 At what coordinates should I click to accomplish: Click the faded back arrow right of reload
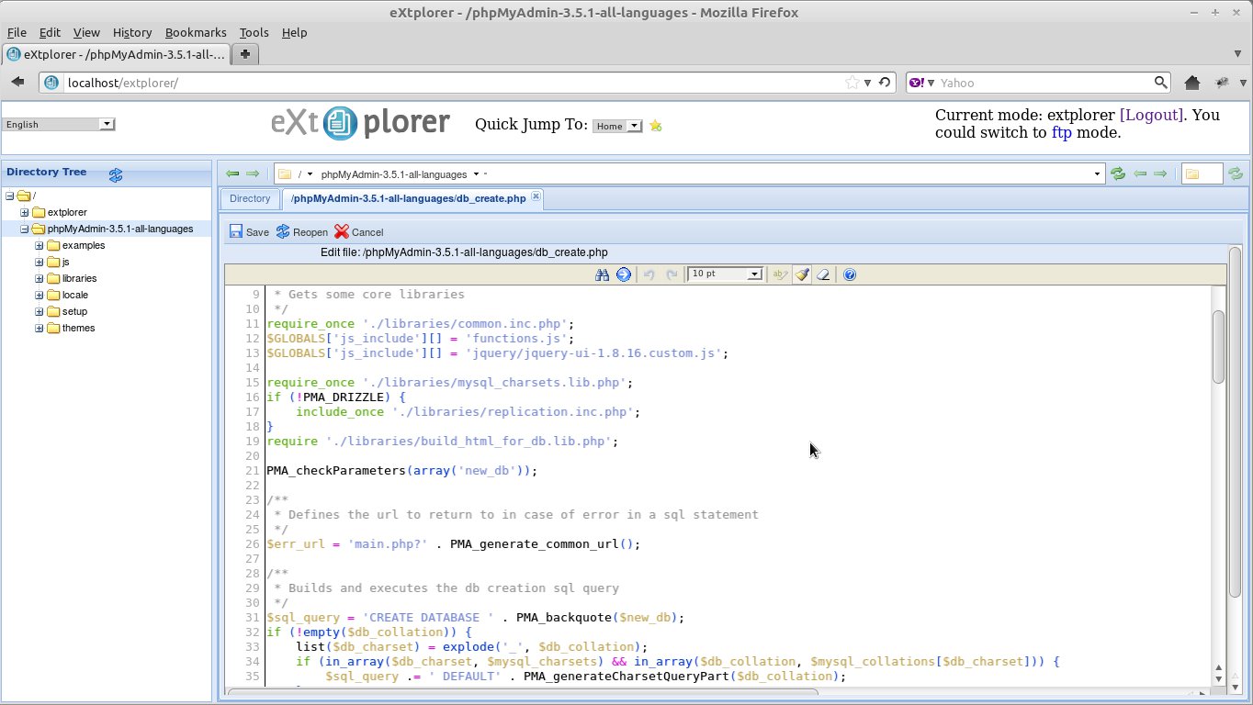click(x=1140, y=173)
